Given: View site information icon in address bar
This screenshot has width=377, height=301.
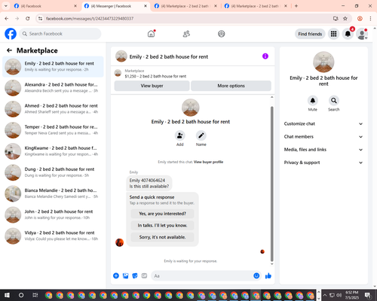Looking at the screenshot, I should pyautogui.click(x=40, y=18).
